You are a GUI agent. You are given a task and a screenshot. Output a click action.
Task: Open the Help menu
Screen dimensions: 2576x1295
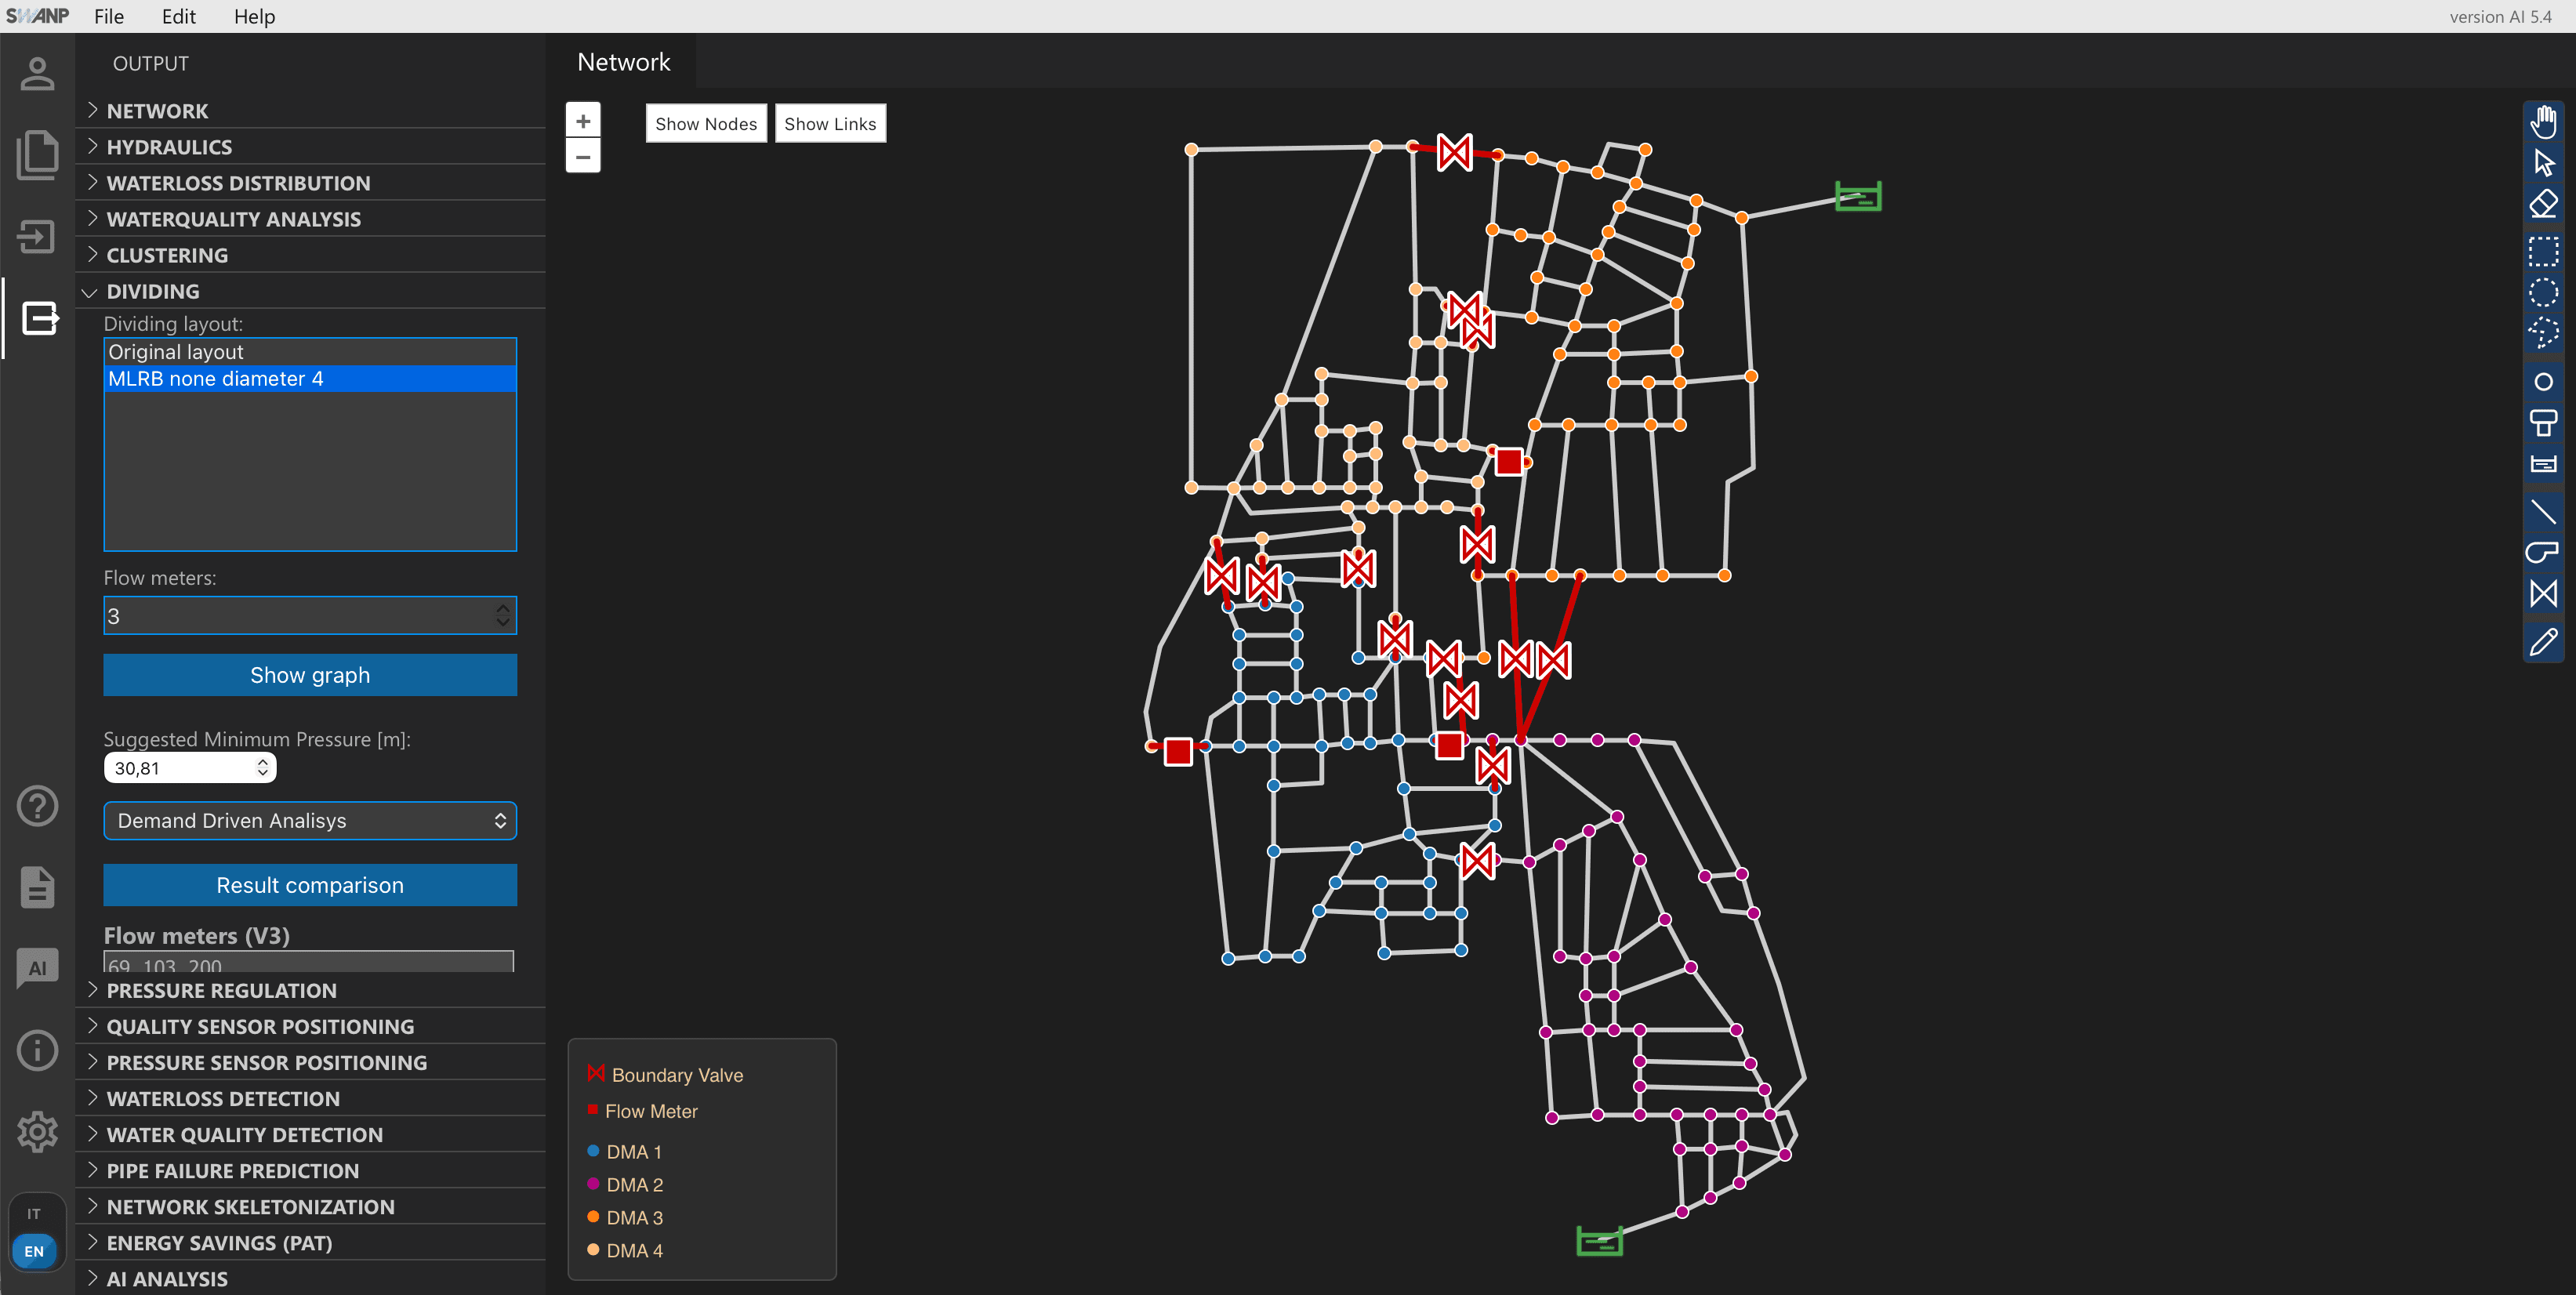[x=254, y=16]
